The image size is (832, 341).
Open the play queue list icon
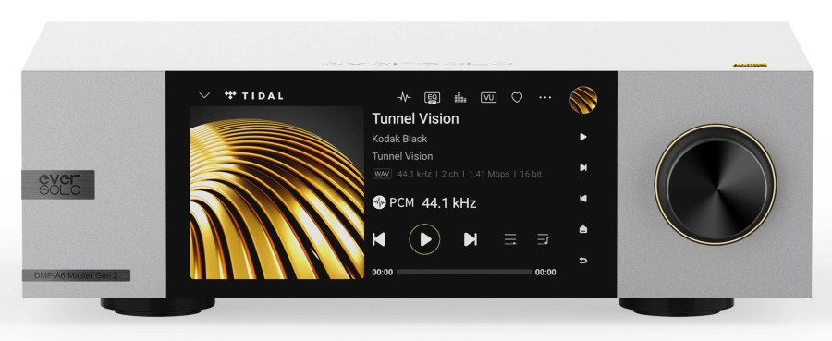510,239
